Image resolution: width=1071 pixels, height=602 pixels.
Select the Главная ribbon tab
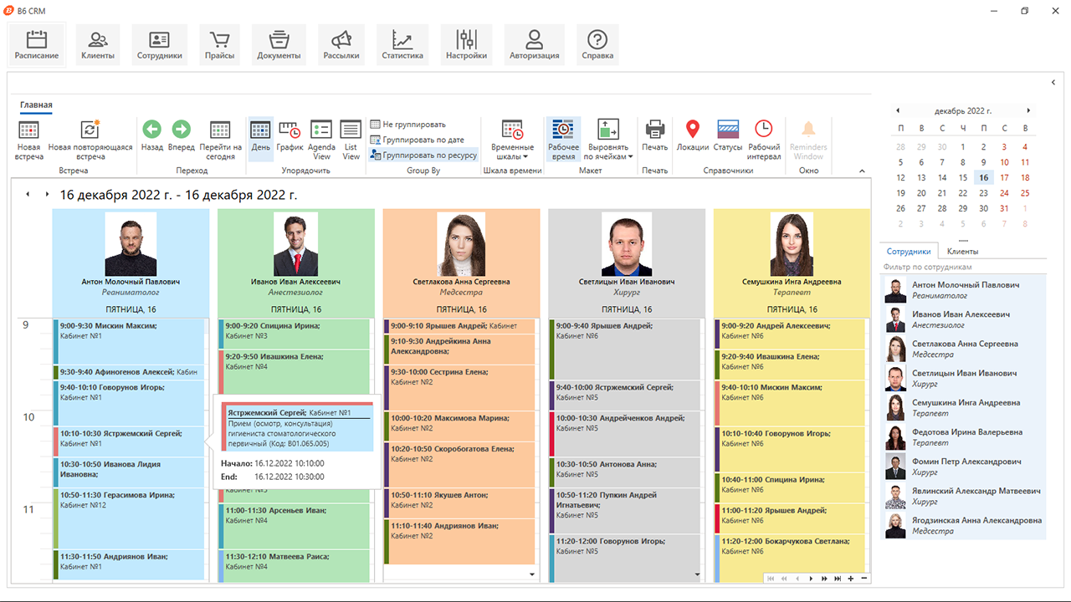(x=36, y=105)
